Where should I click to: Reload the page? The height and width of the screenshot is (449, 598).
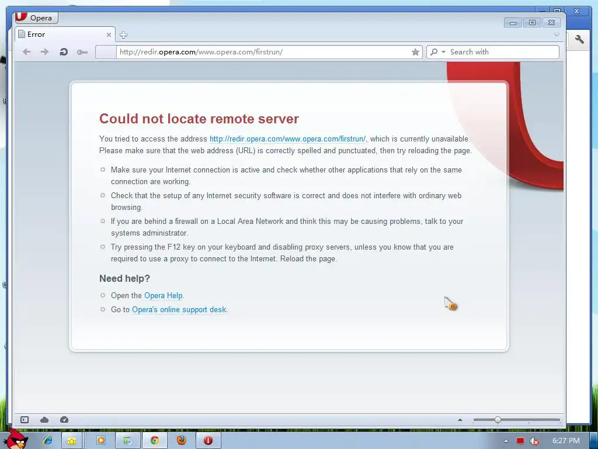(x=64, y=52)
